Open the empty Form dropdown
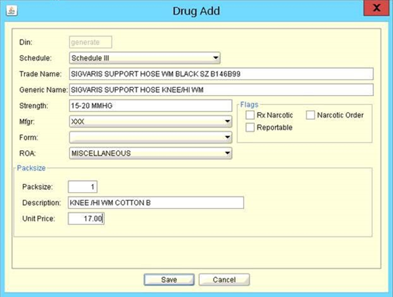This screenshot has height=297, width=393. 151,138
